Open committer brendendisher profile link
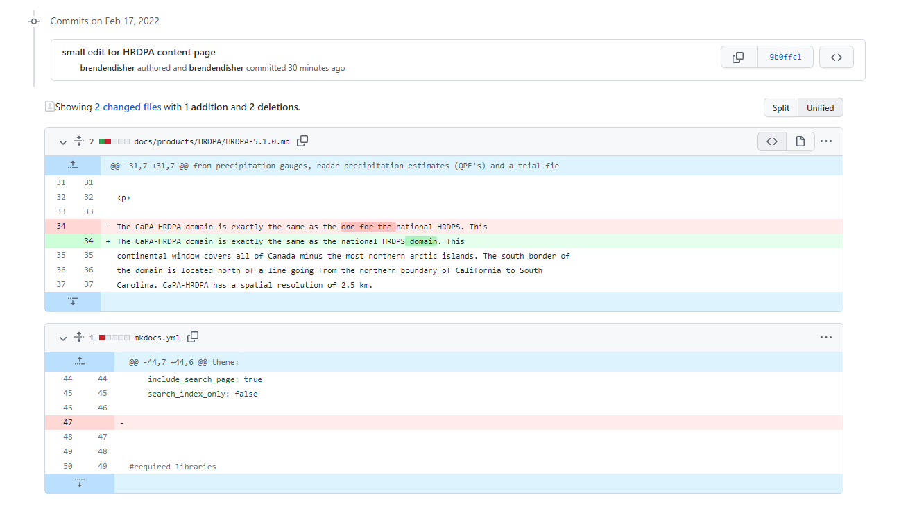 pos(216,68)
